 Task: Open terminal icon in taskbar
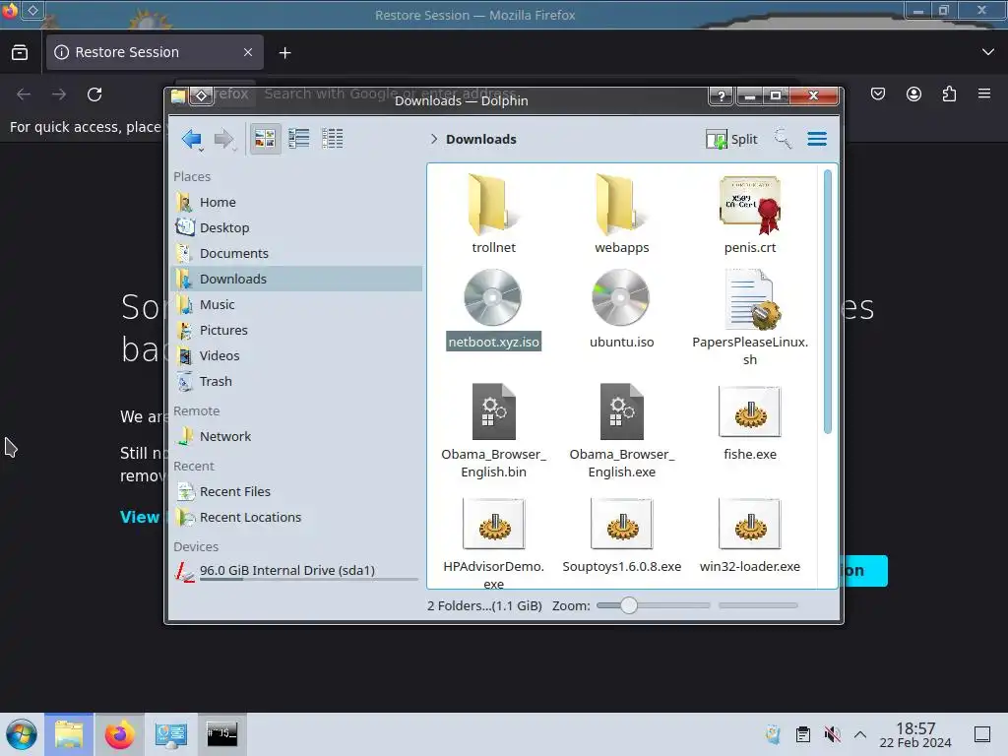tap(221, 734)
